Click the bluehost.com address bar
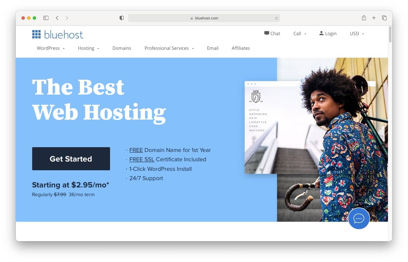This screenshot has height=262, width=408. coord(204,18)
